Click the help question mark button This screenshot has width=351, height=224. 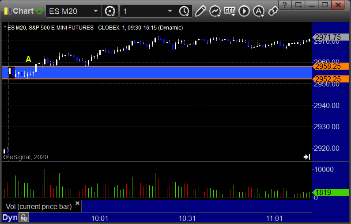click(285, 5)
